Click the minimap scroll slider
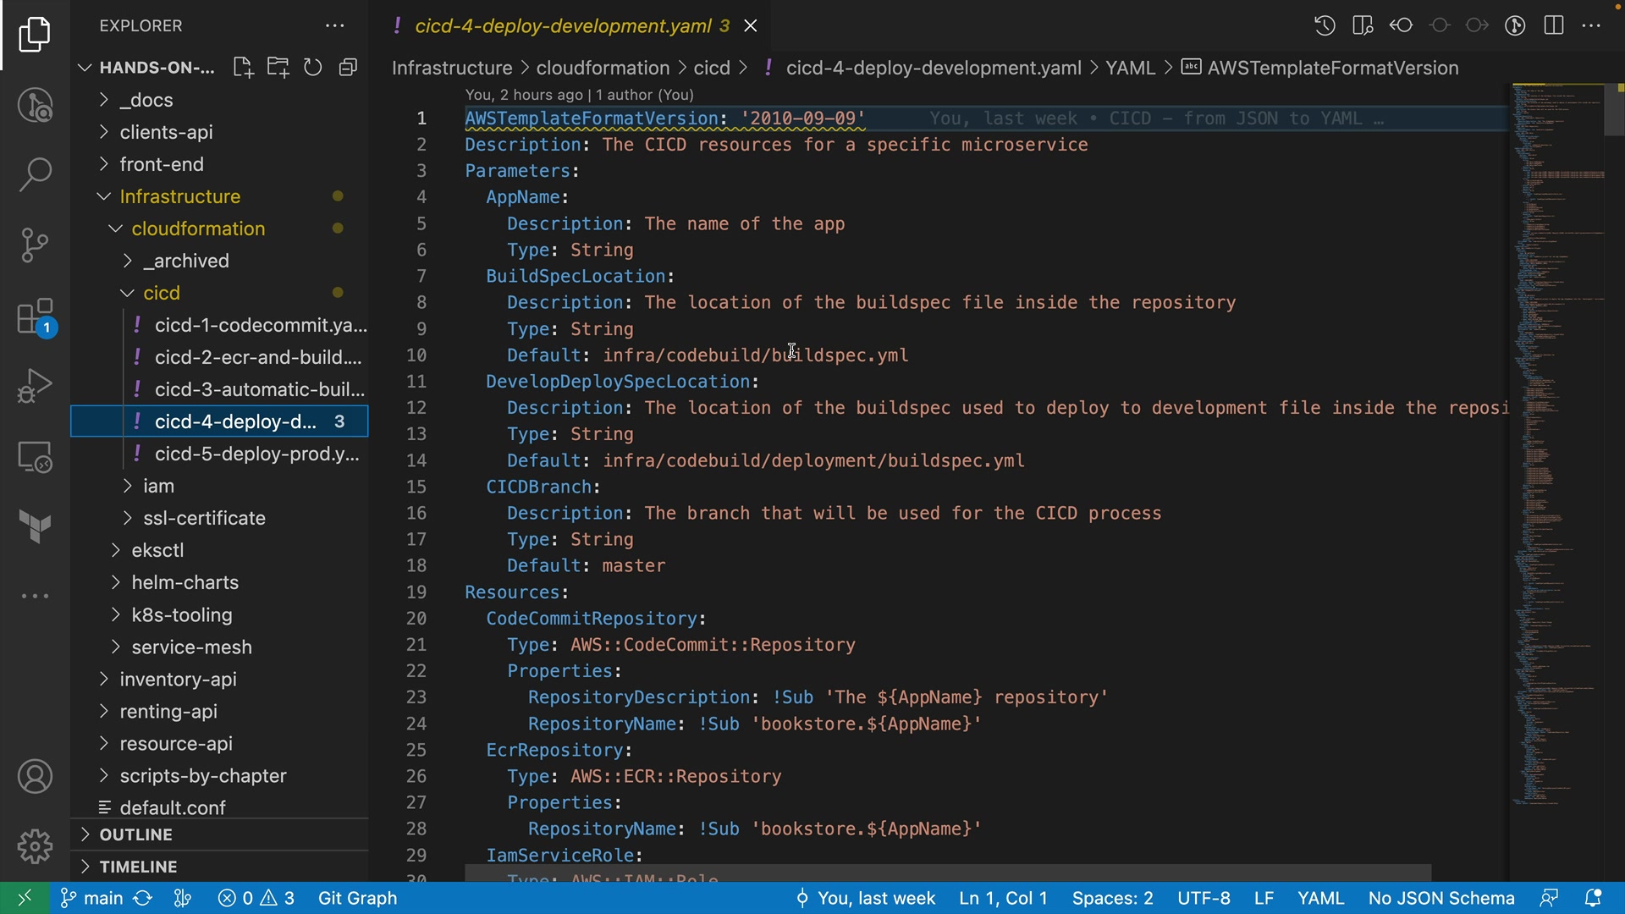 pos(1613,110)
